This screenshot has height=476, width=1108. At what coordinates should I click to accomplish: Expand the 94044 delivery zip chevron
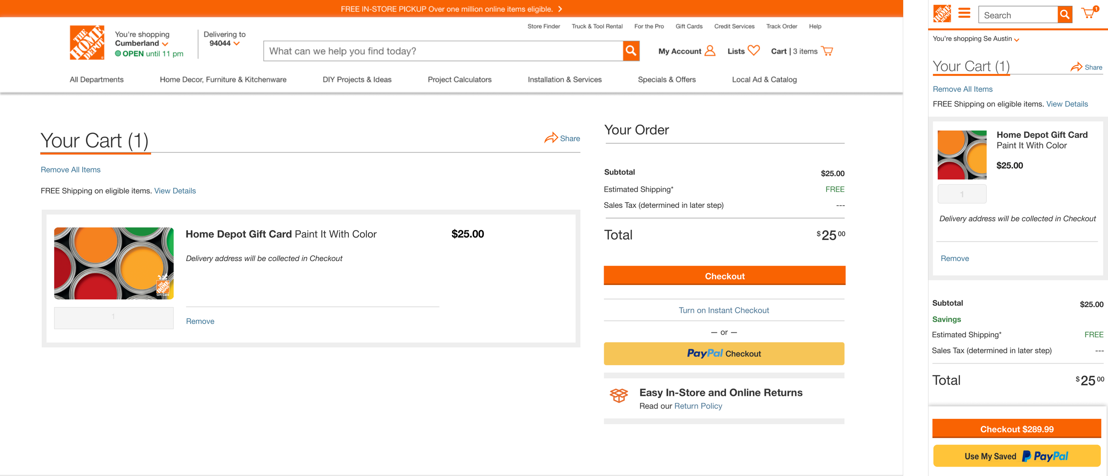point(236,43)
